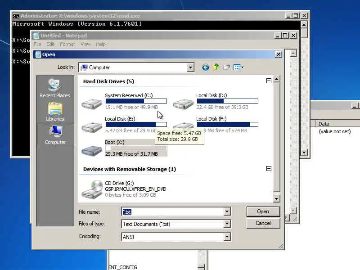360x270 pixels.
Task: Click '22.4 GB free of 39.3 GB' text
Action: [x=222, y=107]
